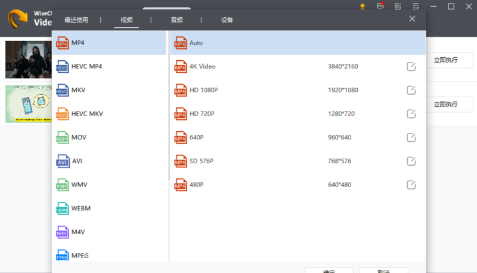Open the feedback message icon with red dot
Image resolution: width=477 pixels, height=273 pixels.
pyautogui.click(x=380, y=7)
